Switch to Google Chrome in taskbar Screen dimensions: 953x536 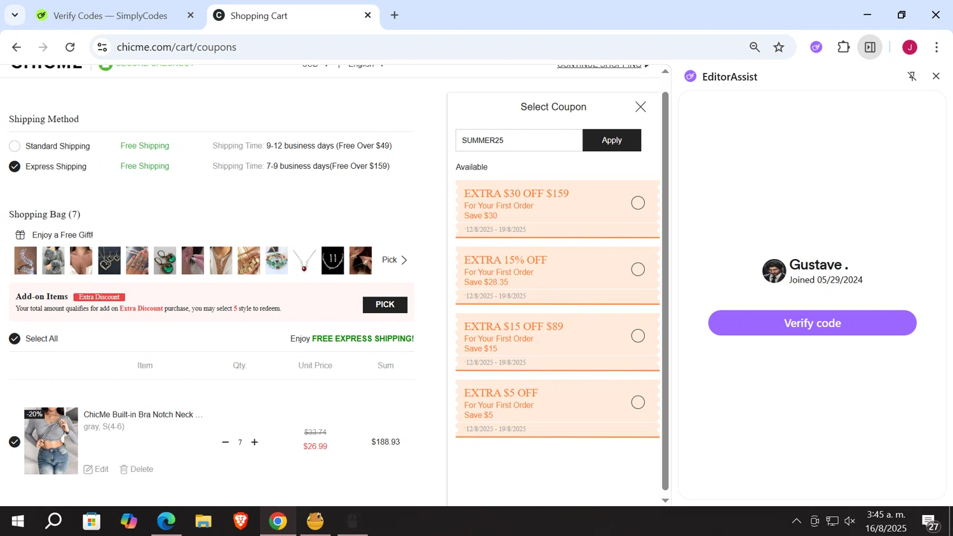coord(278,521)
